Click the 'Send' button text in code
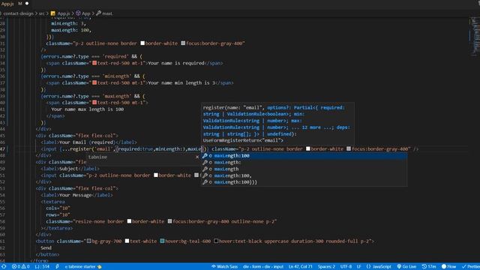 pos(46,247)
